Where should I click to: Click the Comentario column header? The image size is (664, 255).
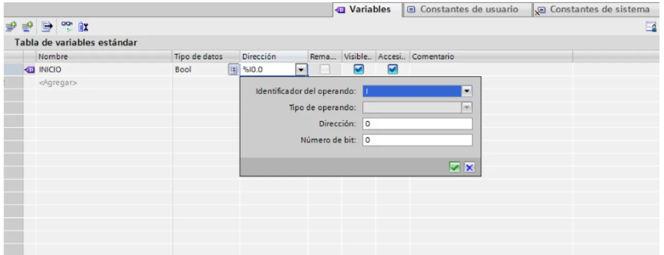(491, 57)
